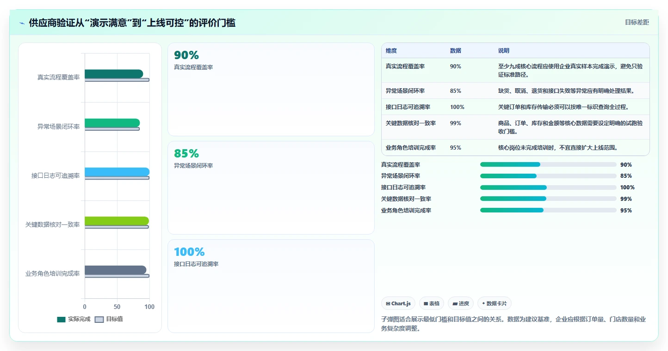
Task: Click the 关键数据核对一致率 progress bar
Action: coord(548,199)
